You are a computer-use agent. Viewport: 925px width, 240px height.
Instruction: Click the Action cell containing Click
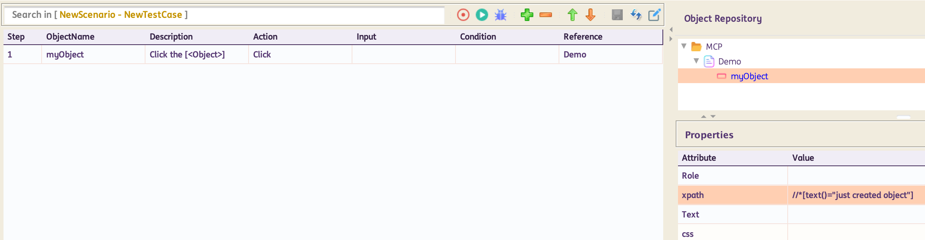(x=300, y=55)
